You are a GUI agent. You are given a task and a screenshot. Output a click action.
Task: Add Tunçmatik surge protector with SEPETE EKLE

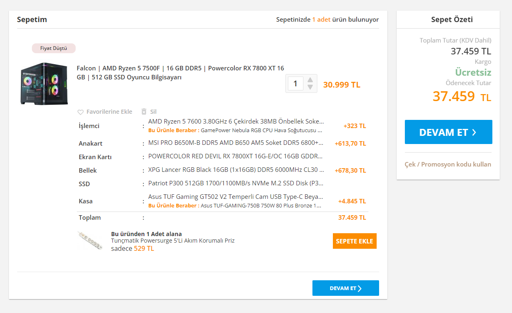(355, 241)
